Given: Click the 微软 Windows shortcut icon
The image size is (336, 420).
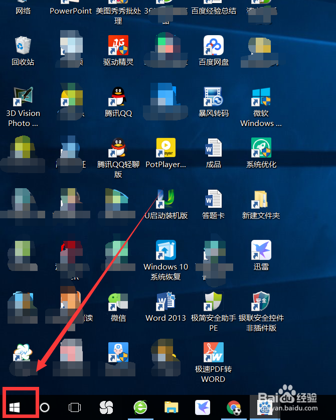Looking at the screenshot, I should (x=261, y=96).
